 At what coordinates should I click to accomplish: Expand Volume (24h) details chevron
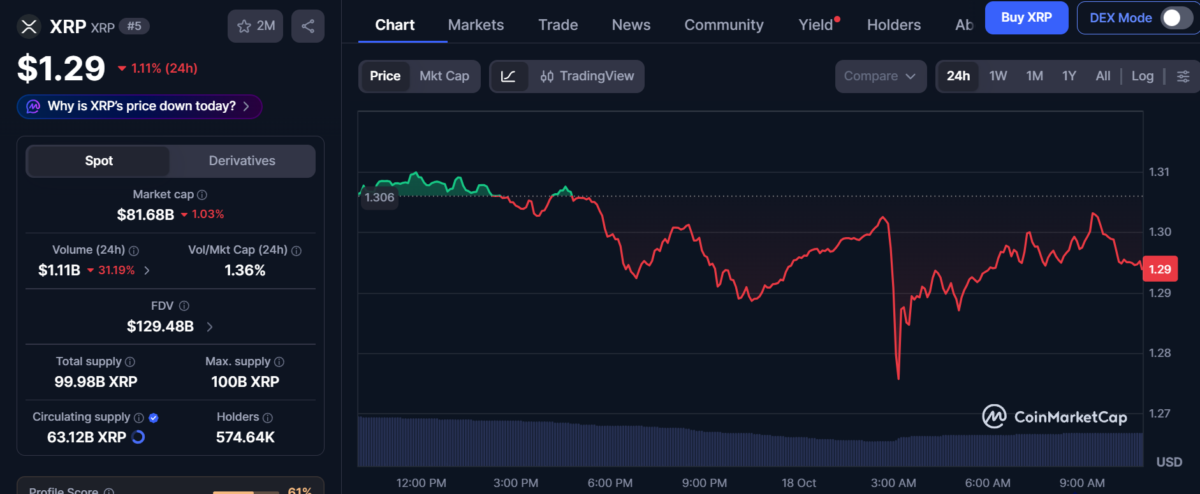click(x=147, y=271)
